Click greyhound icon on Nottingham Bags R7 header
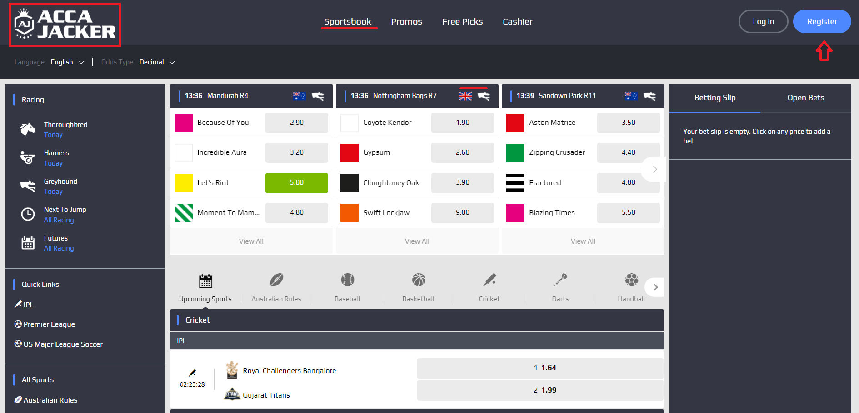Image resolution: width=859 pixels, height=413 pixels. (484, 96)
